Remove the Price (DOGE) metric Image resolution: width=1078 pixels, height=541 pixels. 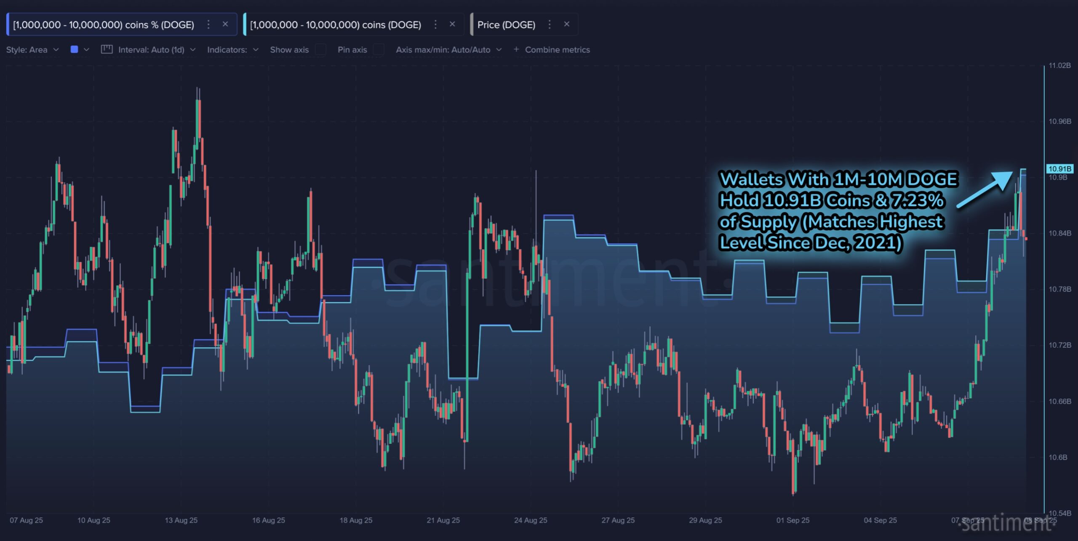(567, 24)
